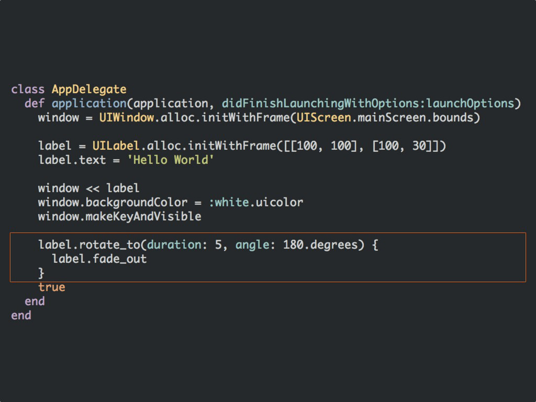The width and height of the screenshot is (536, 402).
Task: Click 'label.rotate_to' method call
Action: (89, 245)
